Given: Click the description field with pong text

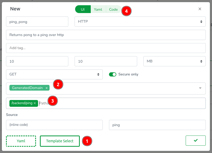Looking at the screenshot, I should (x=106, y=35).
